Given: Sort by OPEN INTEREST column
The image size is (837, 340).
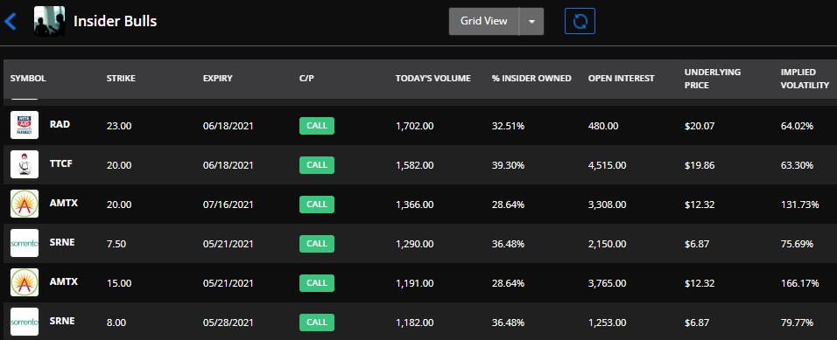Looking at the screenshot, I should point(622,79).
